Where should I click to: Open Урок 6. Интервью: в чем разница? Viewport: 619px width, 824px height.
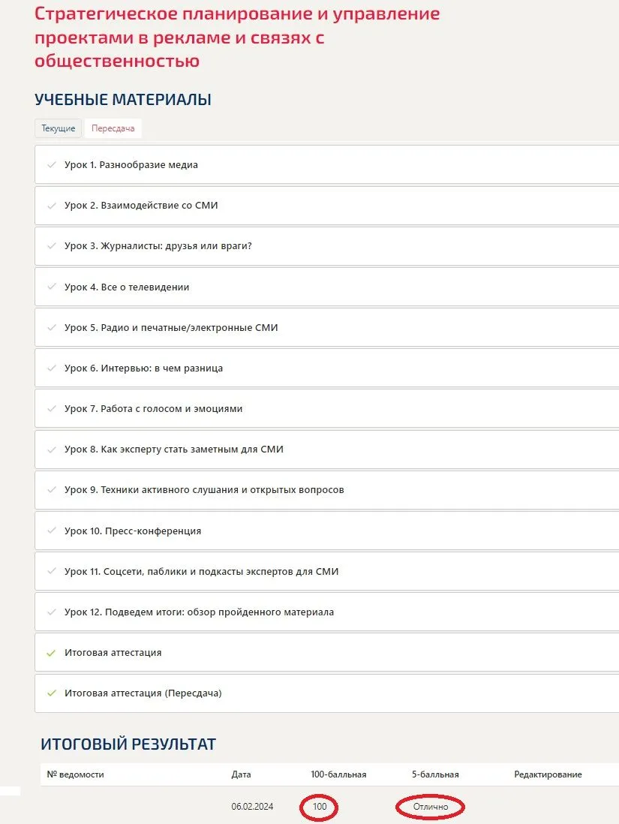pyautogui.click(x=327, y=368)
